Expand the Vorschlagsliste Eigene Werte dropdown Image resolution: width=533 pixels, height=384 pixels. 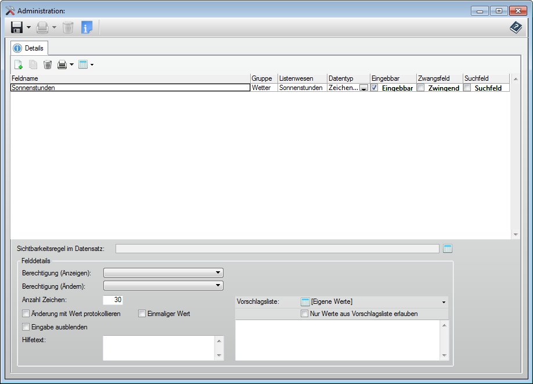[x=444, y=302]
